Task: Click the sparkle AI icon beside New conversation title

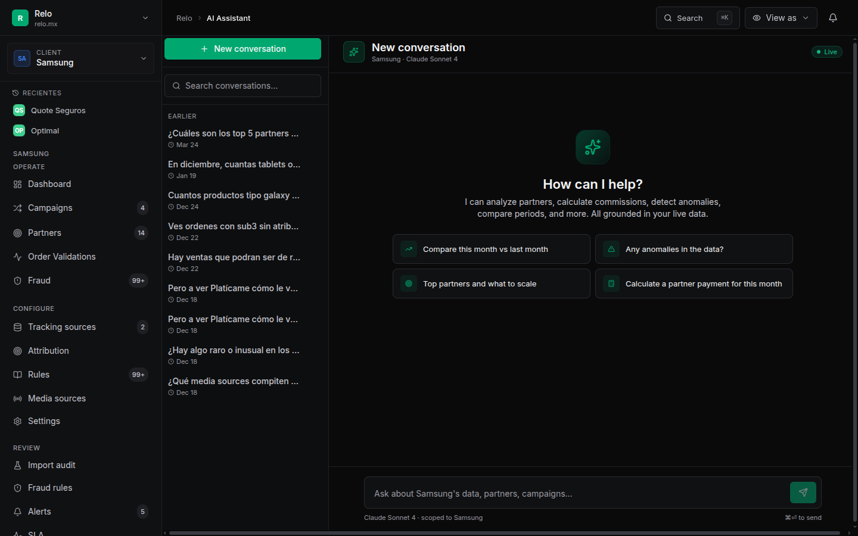Action: point(354,52)
